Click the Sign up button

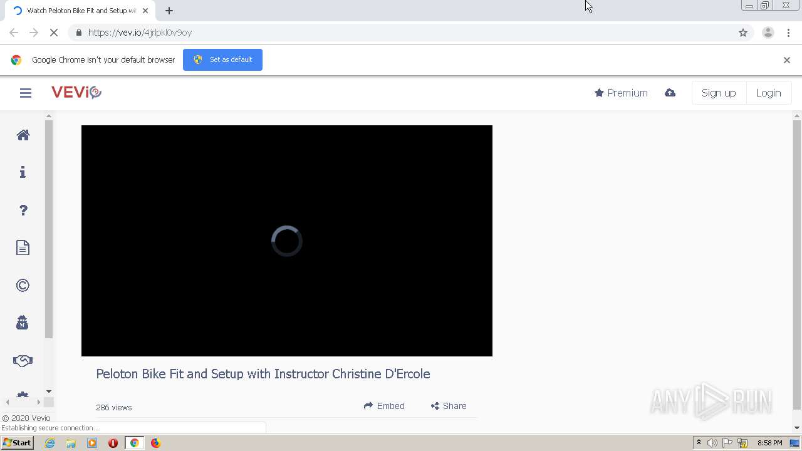coord(719,93)
